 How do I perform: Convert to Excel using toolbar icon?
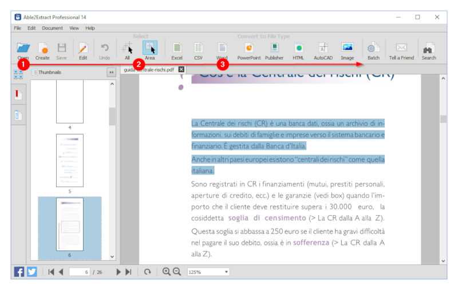[x=177, y=51]
